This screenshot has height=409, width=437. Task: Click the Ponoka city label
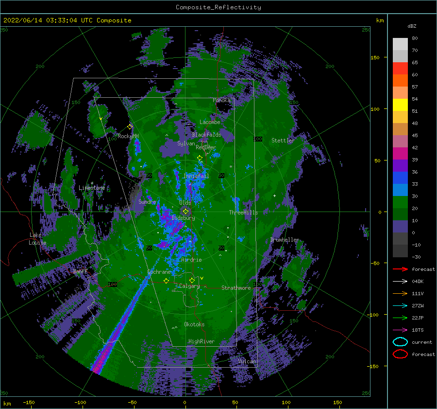click(x=221, y=100)
